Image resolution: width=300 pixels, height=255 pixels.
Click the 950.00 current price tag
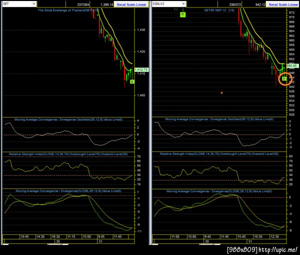click(292, 66)
